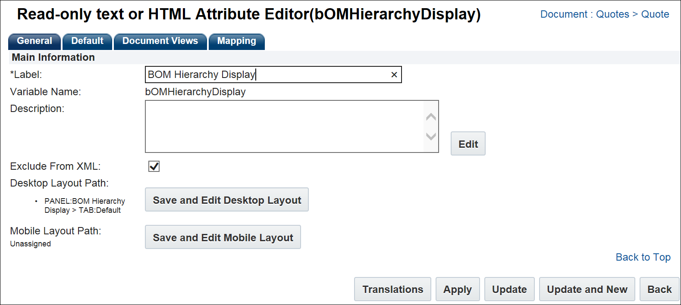
Task: Open the Translations dialog
Action: click(x=392, y=289)
